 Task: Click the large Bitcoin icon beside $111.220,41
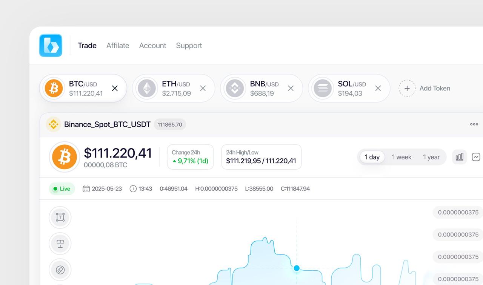coord(64,157)
